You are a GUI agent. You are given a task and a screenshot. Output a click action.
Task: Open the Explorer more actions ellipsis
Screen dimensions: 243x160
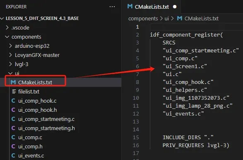point(112,7)
